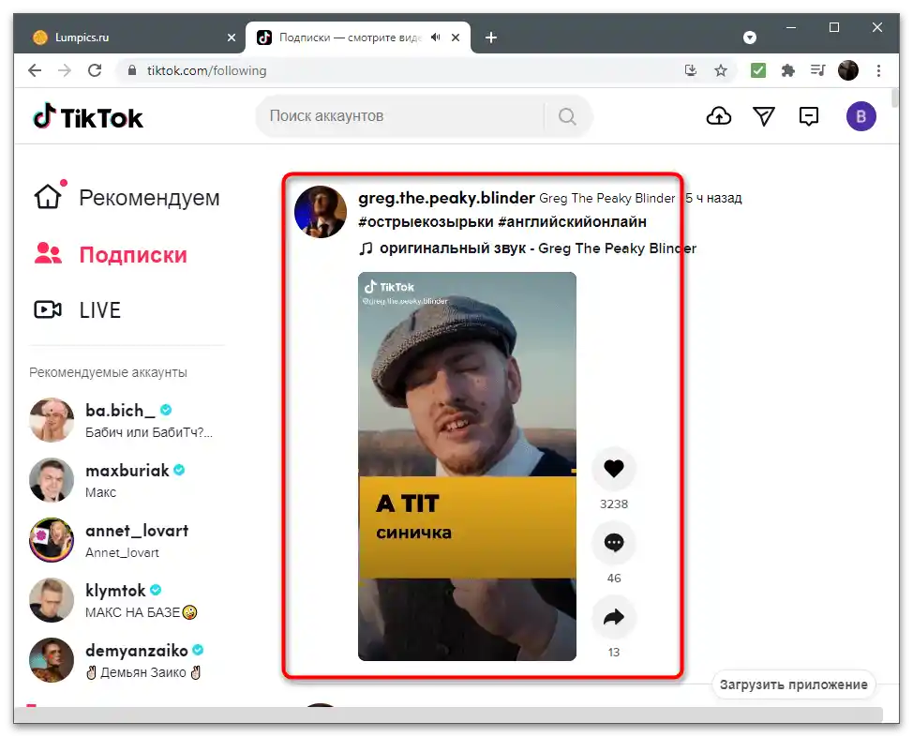Open comments on the video
Viewport: 913px width, 737px height.
[614, 542]
